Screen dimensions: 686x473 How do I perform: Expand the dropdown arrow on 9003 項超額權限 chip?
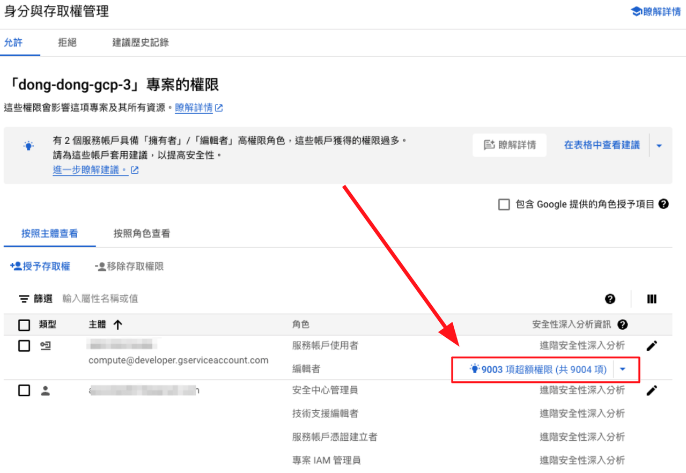[x=622, y=369]
